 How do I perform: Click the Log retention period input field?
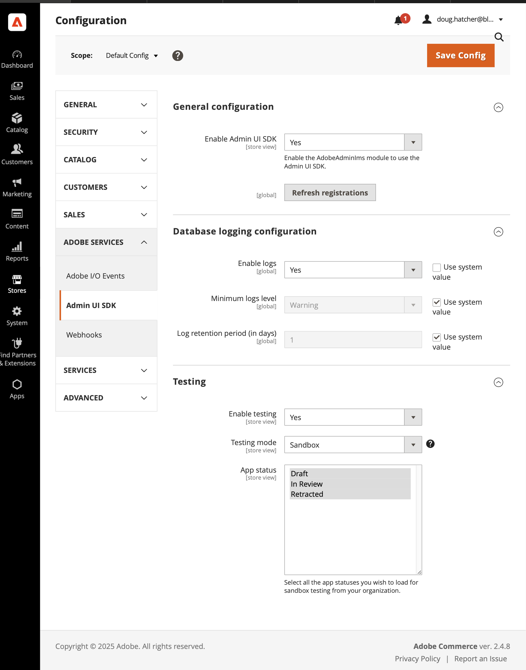point(353,340)
